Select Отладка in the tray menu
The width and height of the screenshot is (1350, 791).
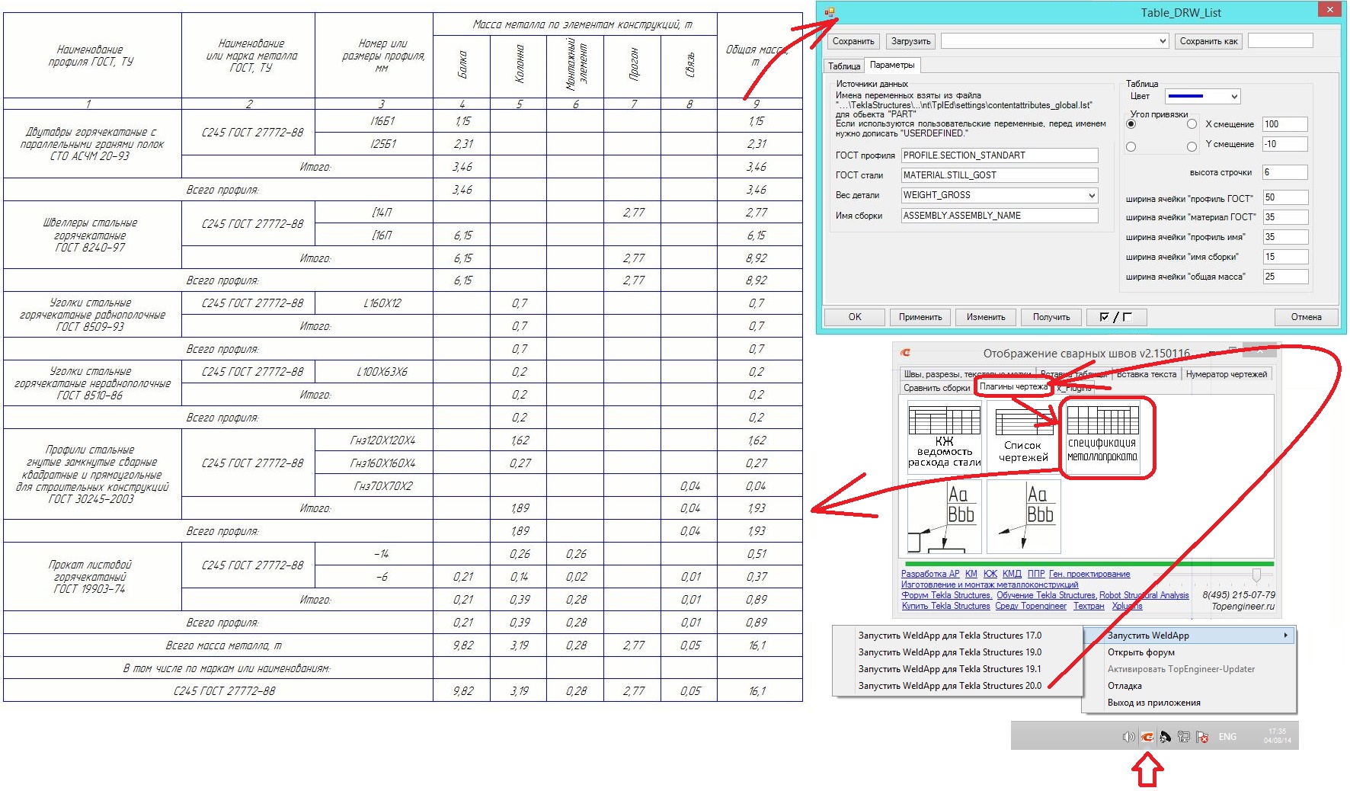(1188, 686)
